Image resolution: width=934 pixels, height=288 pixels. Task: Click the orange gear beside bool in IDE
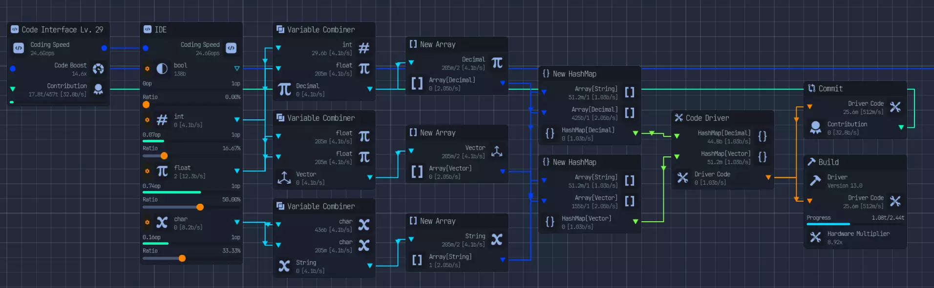pos(147,69)
